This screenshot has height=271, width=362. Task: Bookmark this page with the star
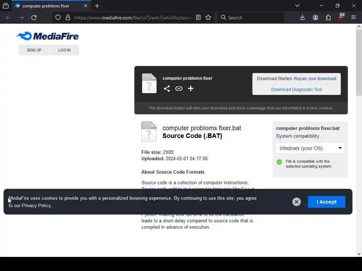coord(208,18)
